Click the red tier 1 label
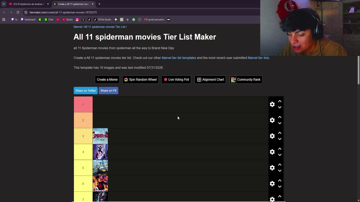The image size is (360, 202). pyautogui.click(x=83, y=104)
